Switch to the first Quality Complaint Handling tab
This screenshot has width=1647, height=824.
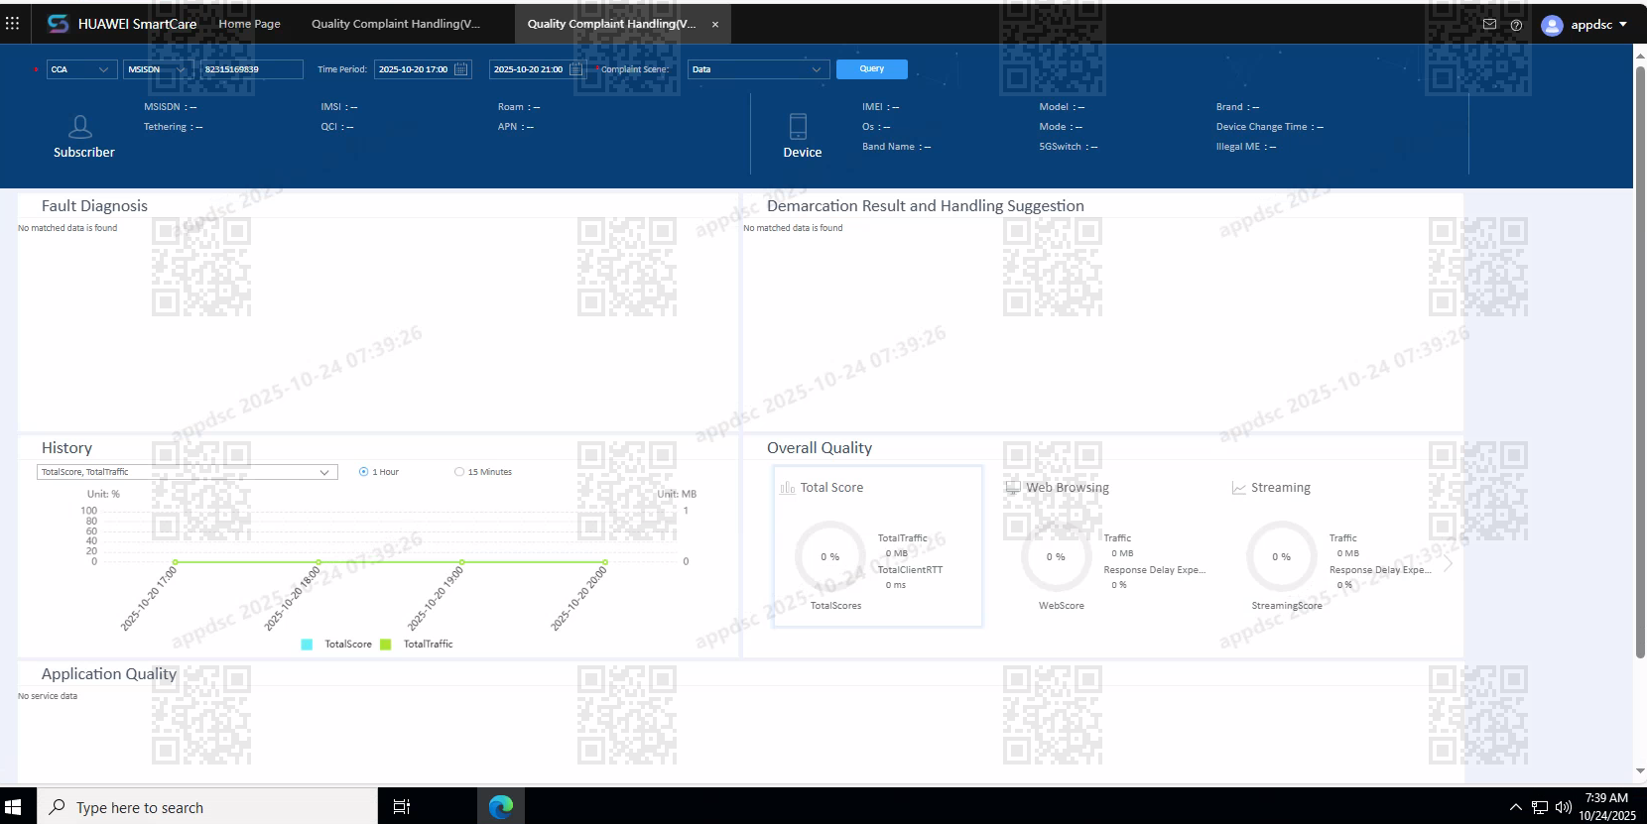click(x=396, y=24)
